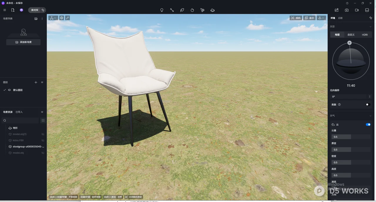Click 添加新场景 button
376x202 pixels.
23,42
